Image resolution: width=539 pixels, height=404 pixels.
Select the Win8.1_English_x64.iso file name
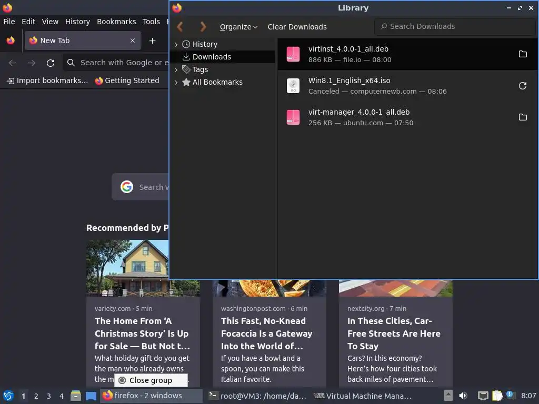pyautogui.click(x=350, y=80)
